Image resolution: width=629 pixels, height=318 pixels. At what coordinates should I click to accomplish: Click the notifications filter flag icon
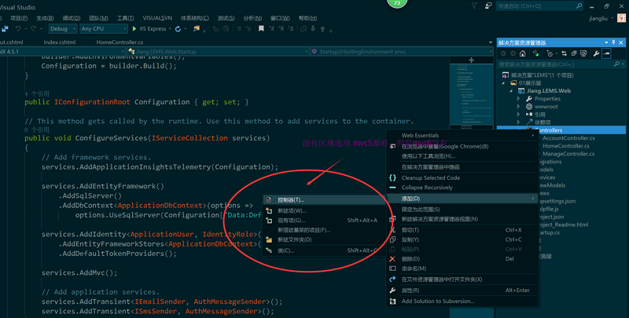pos(474,5)
